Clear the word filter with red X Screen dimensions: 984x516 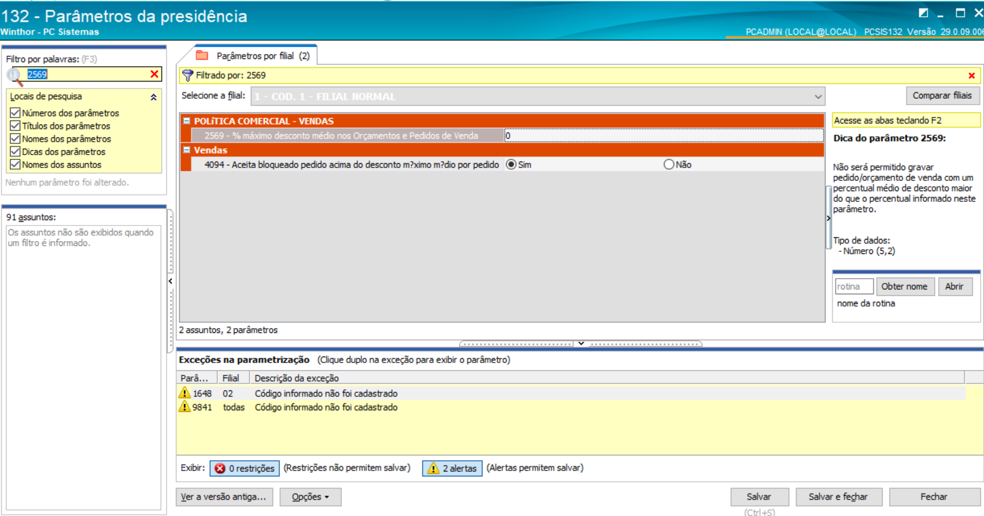coord(155,74)
